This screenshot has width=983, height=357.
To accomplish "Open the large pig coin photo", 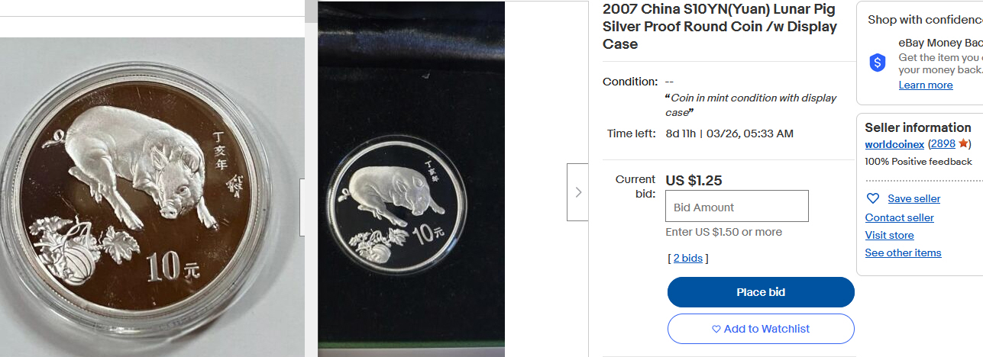I will pyautogui.click(x=152, y=198).
